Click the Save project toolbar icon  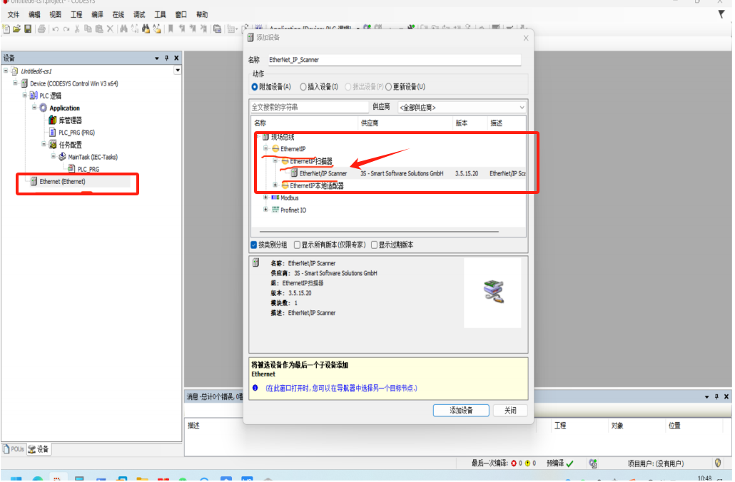[x=28, y=29]
